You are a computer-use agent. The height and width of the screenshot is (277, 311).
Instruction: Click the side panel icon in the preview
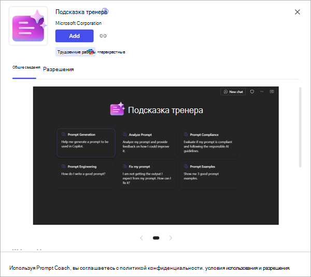pos(272,91)
